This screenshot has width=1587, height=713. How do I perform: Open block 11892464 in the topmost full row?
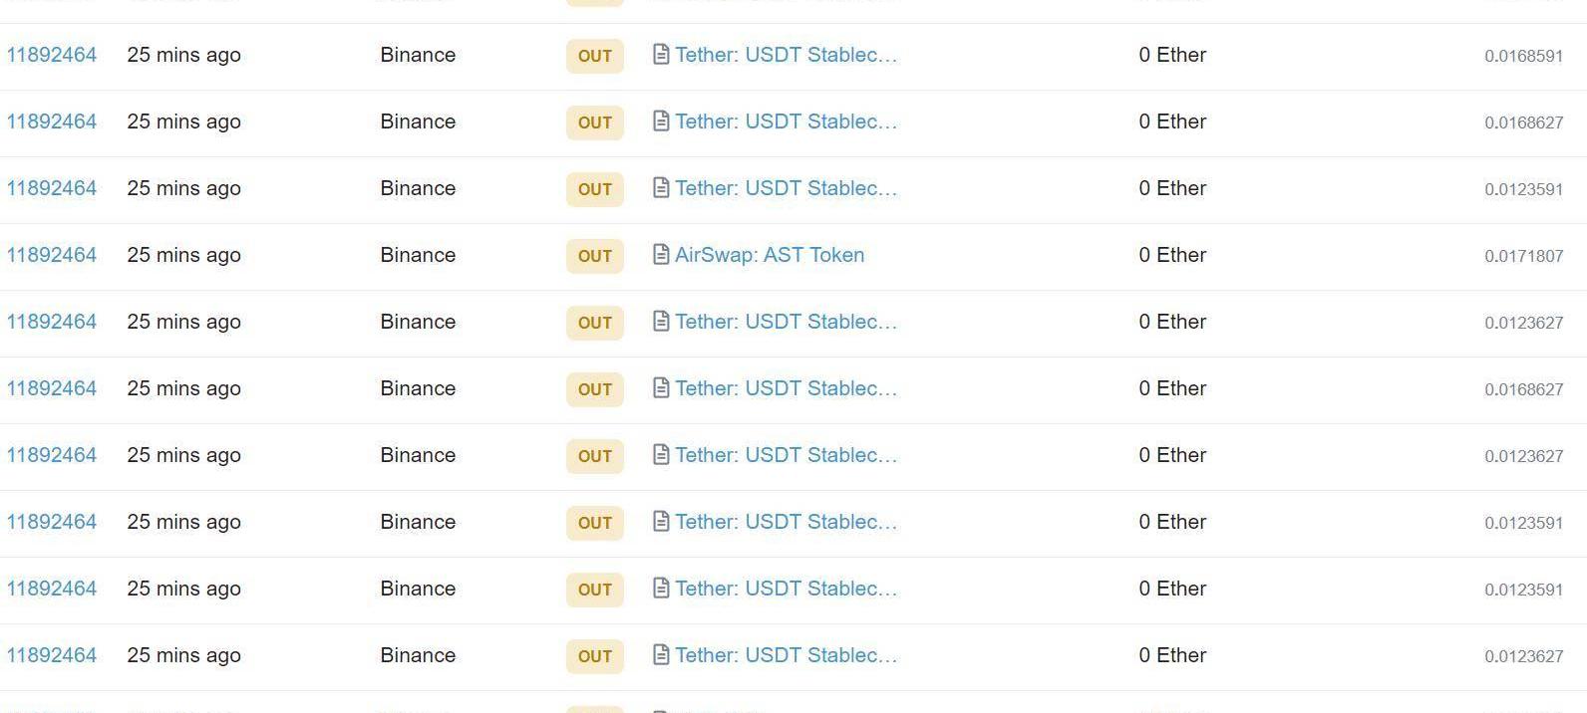click(52, 55)
